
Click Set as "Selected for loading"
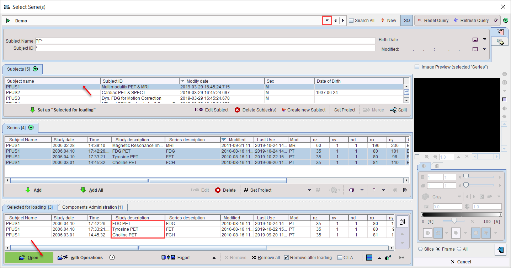[x=63, y=110]
